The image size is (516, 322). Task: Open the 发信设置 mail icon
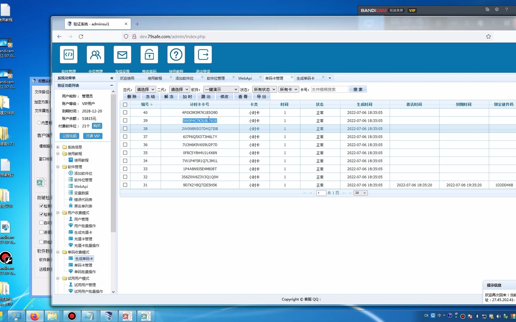pos(122,55)
